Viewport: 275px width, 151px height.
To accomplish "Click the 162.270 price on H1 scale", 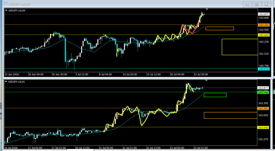I will (263, 139).
